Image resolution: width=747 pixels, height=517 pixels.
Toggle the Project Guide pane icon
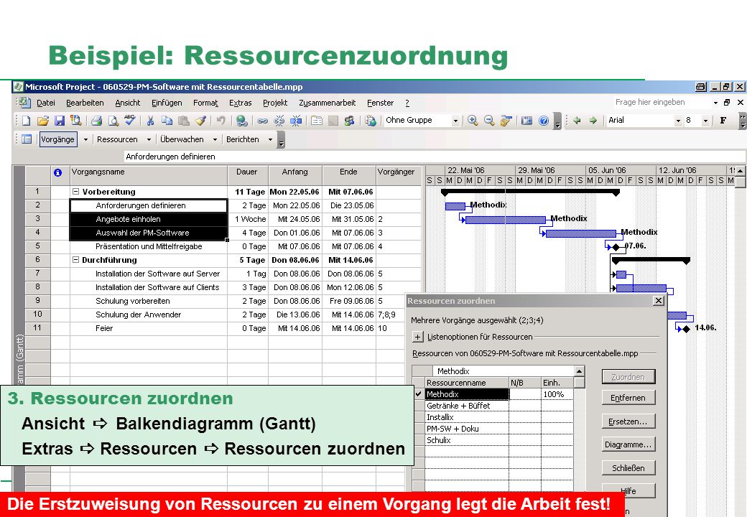coord(27,139)
